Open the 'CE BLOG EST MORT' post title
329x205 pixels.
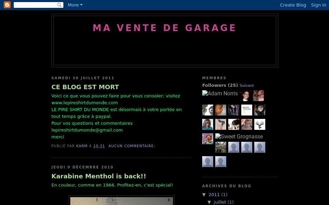(85, 87)
